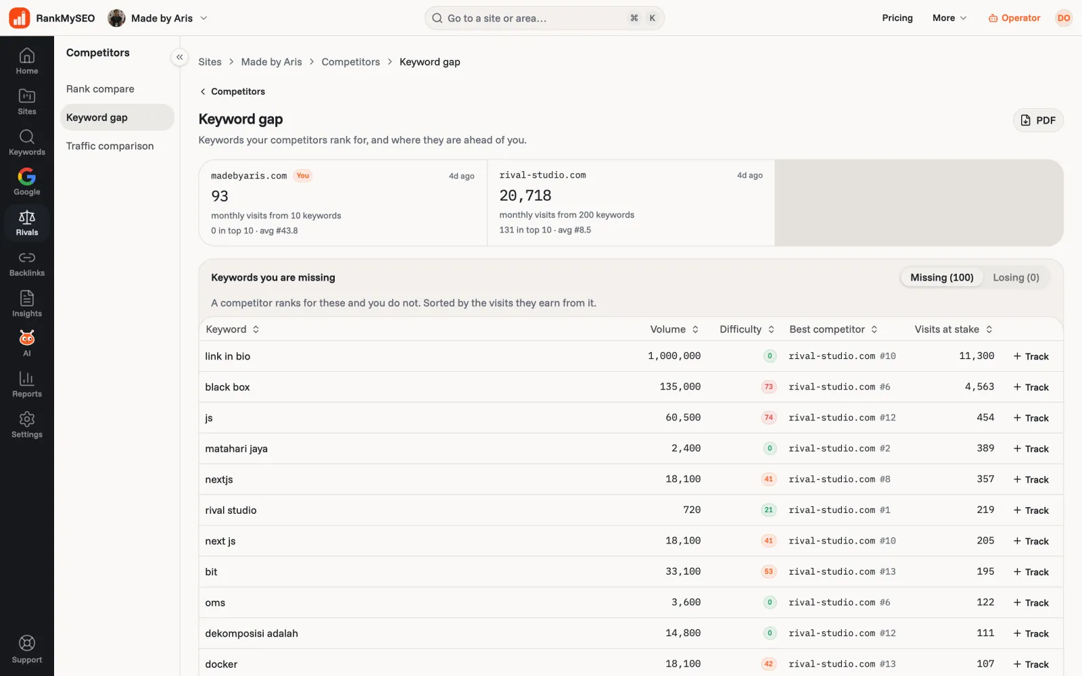The image size is (1082, 676).
Task: Click the matahari jaya keyword text
Action: tap(237, 449)
